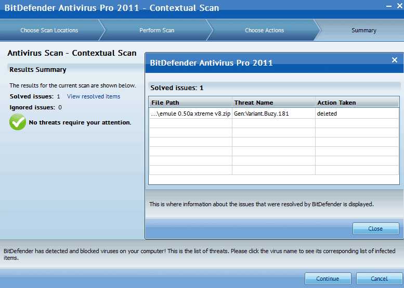Close the main Contextual Scan window
This screenshot has height=288, width=404.
coord(400,6)
